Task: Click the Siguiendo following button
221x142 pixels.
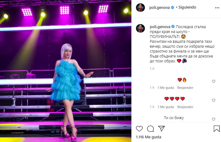Action: (x=187, y=7)
